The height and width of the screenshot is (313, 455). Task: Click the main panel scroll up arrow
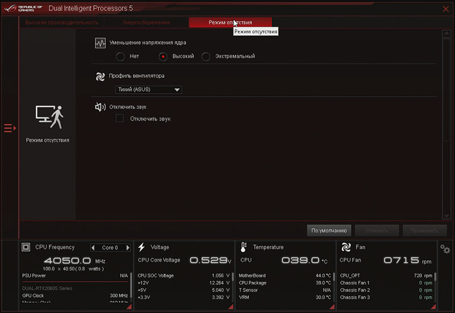click(x=446, y=33)
